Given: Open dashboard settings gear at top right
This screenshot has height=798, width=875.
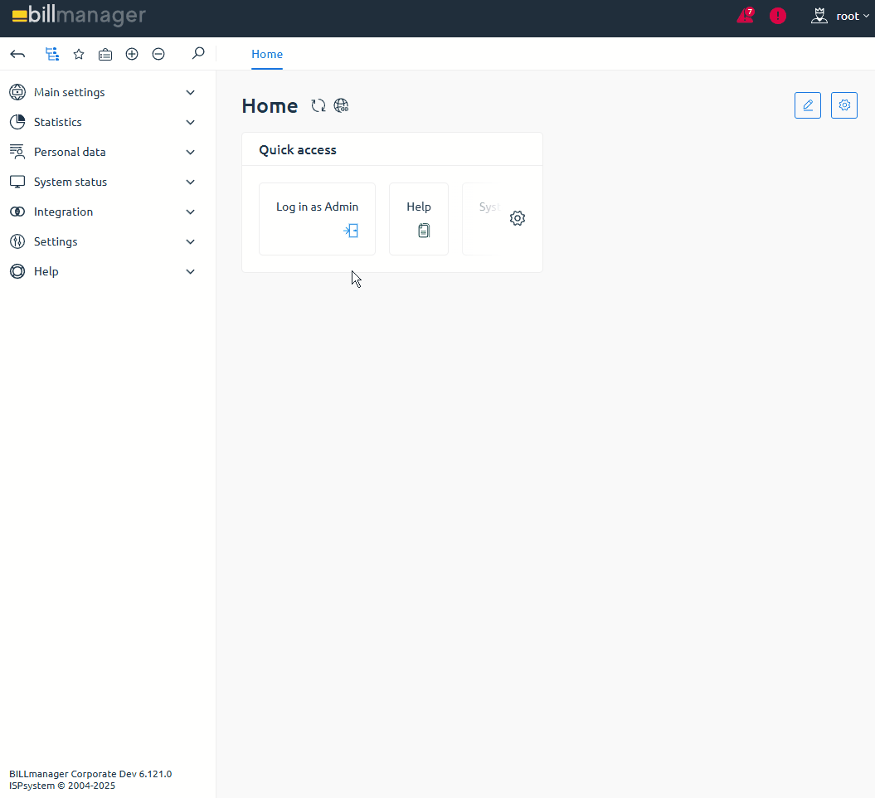Looking at the screenshot, I should [844, 105].
